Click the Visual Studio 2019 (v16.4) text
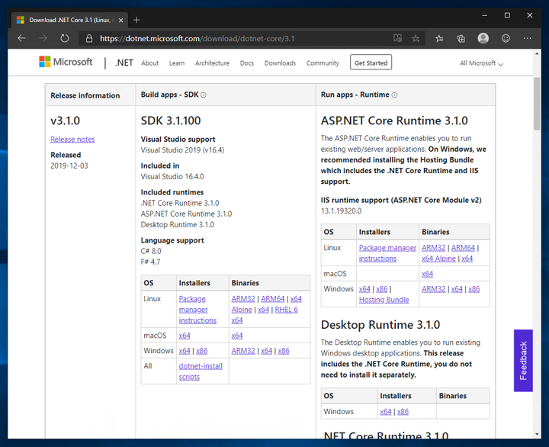Image resolution: width=549 pixels, height=447 pixels. point(182,150)
